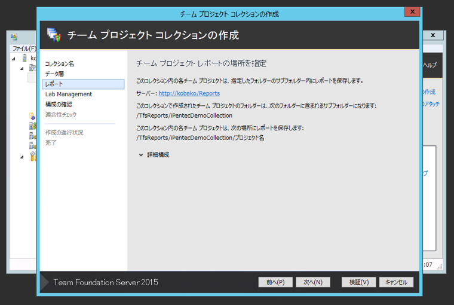Click the Team Foundation Server 2015 footer text
This screenshot has width=454, height=305.
tap(106, 282)
